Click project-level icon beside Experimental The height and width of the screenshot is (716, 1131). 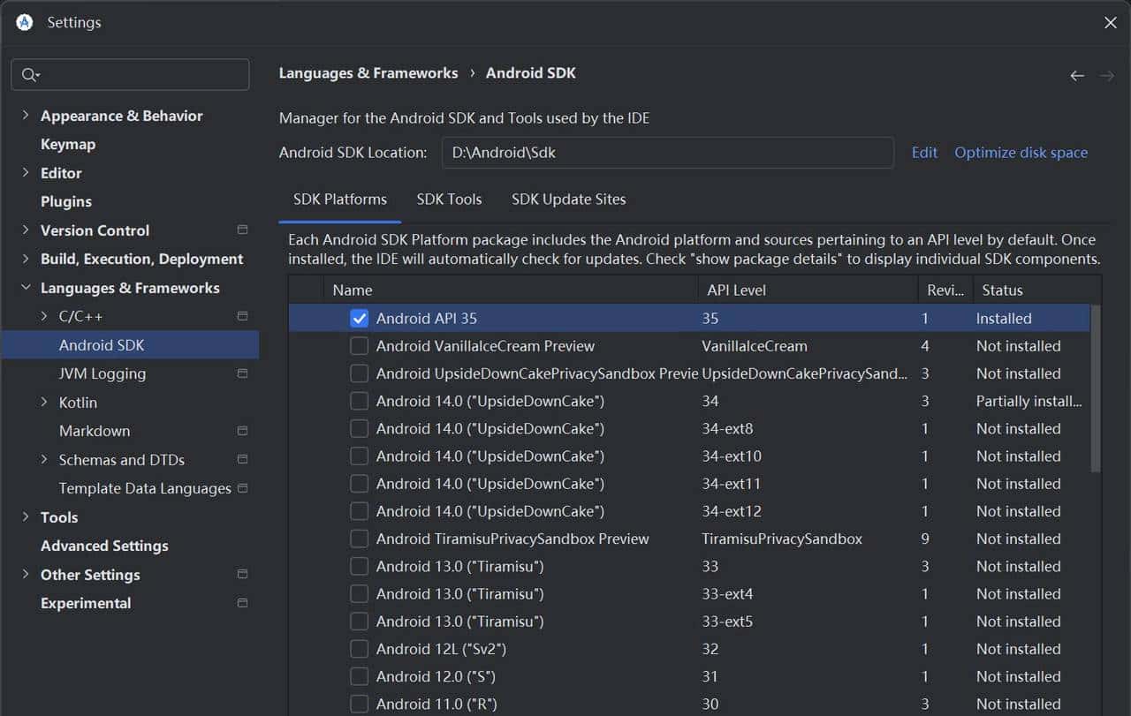242,603
